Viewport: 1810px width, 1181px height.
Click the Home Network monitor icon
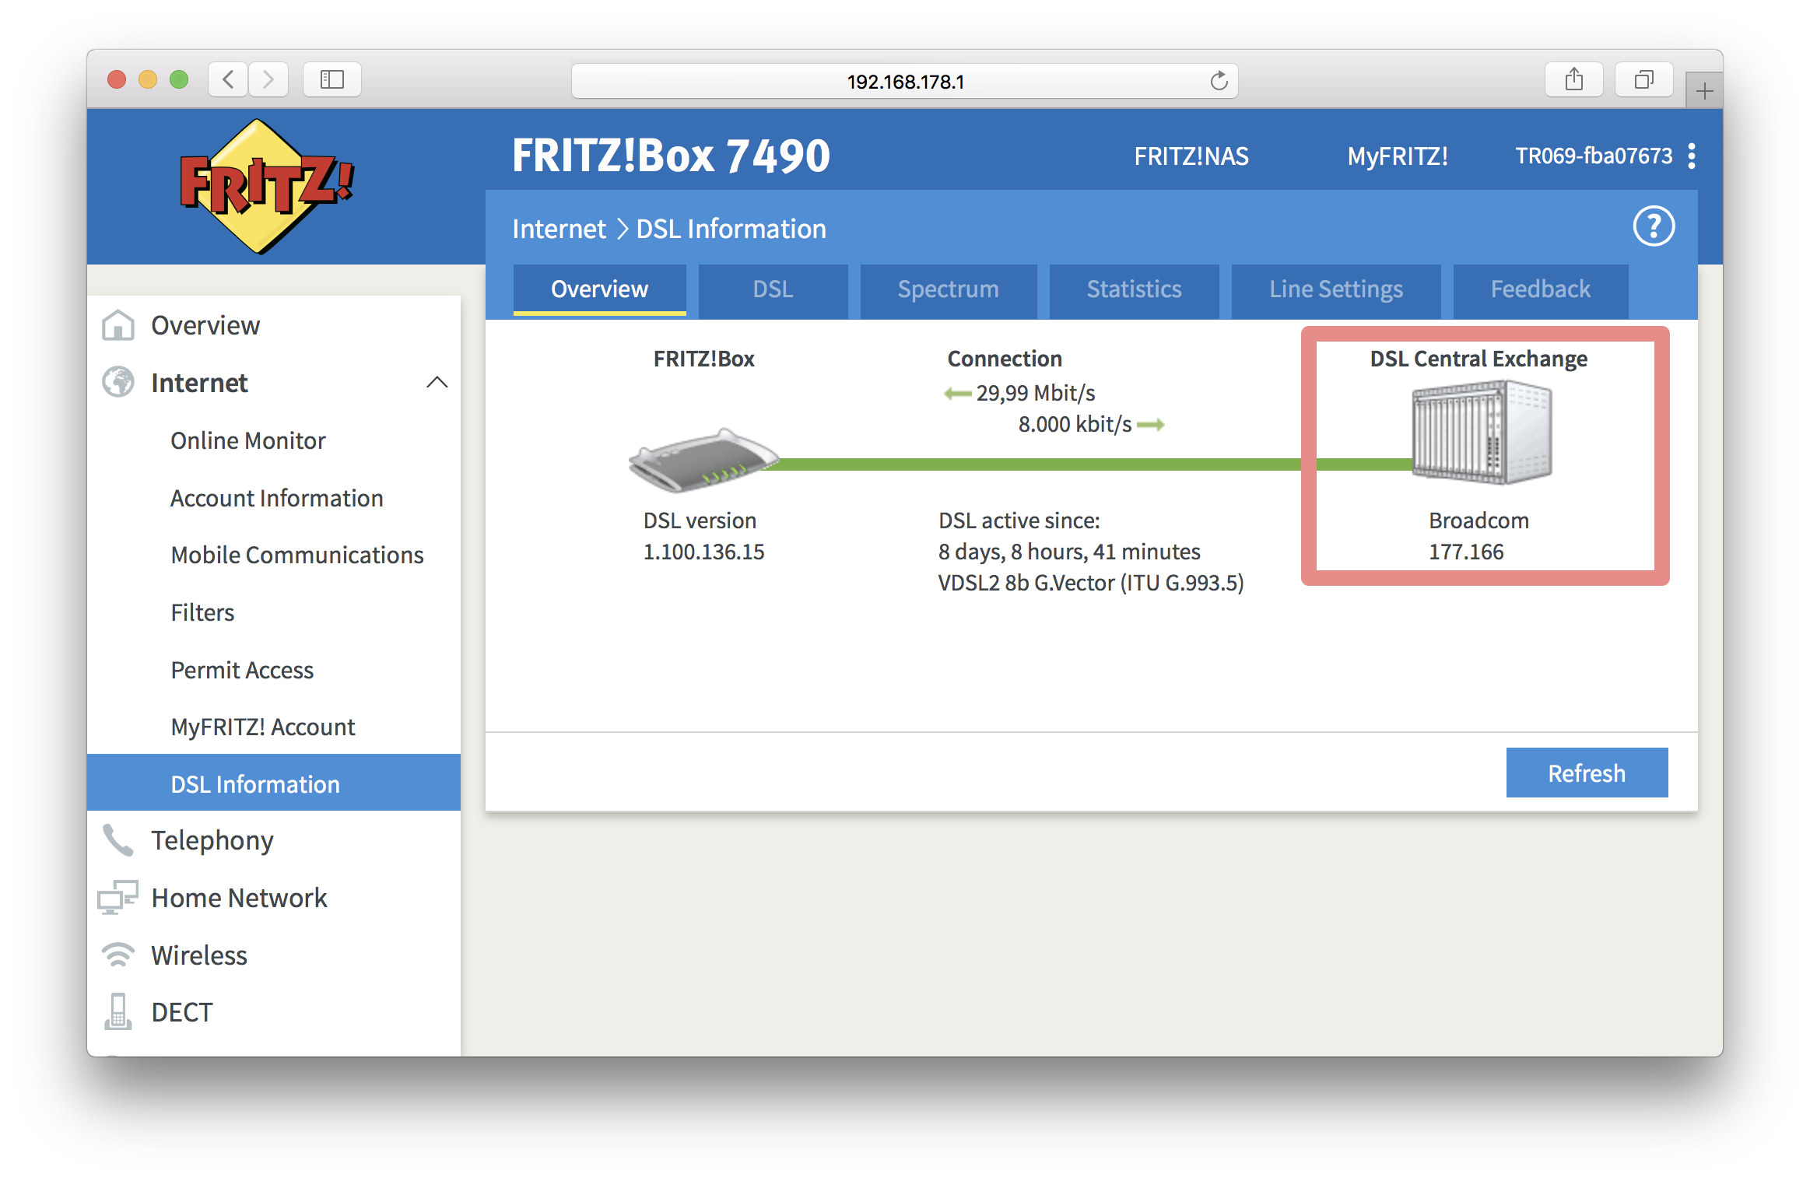[x=118, y=898]
